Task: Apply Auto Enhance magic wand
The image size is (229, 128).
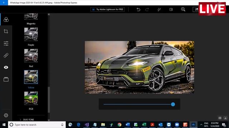Action: coord(159,10)
